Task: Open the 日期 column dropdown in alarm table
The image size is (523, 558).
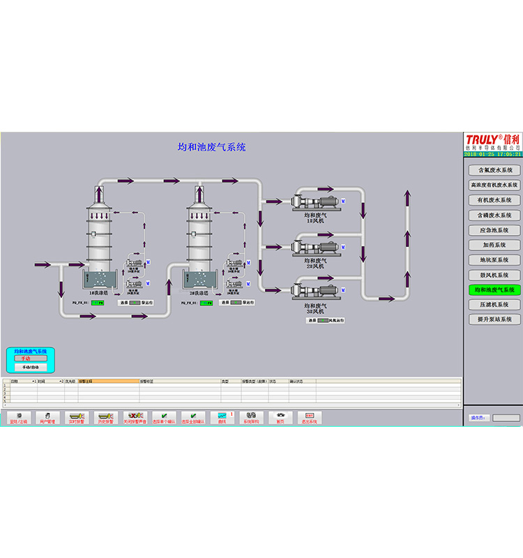Action: tap(33, 382)
